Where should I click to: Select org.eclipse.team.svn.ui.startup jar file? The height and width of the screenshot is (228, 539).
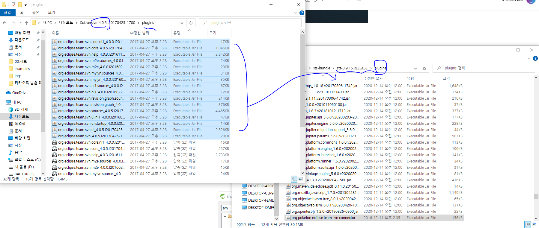click(141, 124)
